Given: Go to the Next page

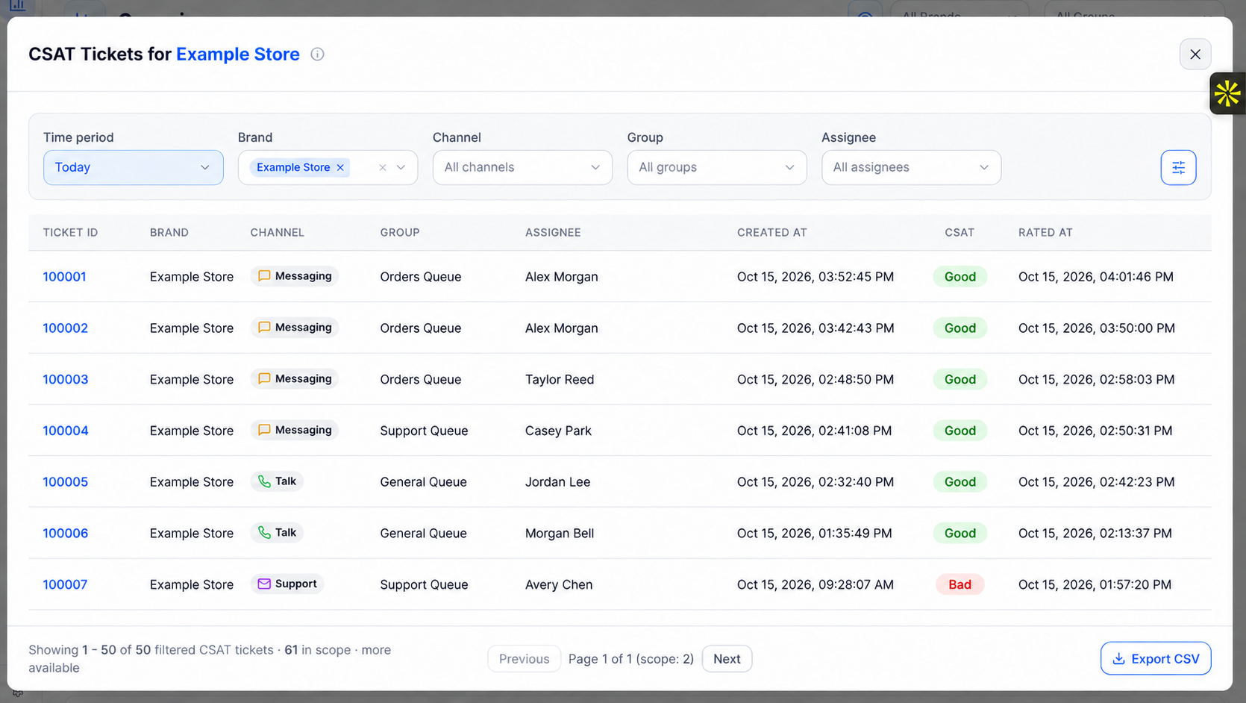Looking at the screenshot, I should [727, 659].
